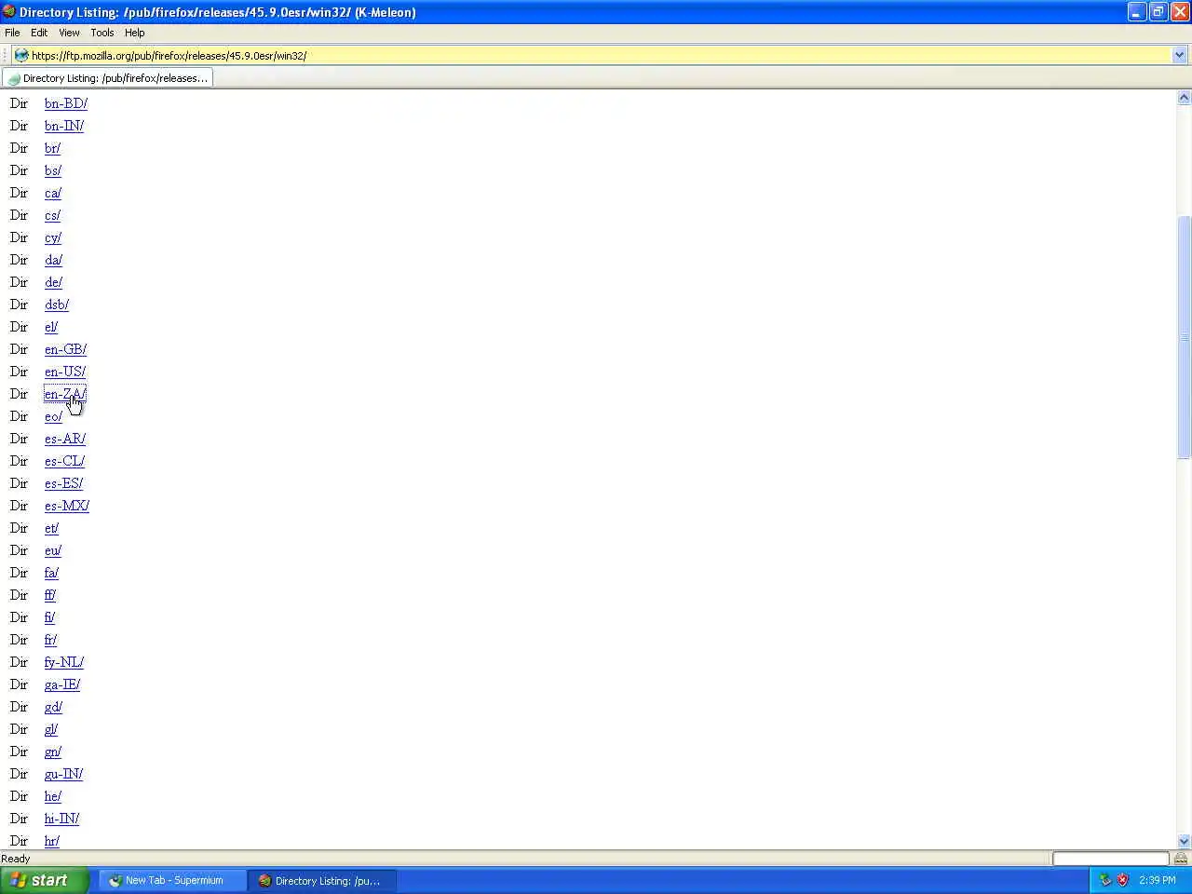The height and width of the screenshot is (894, 1192).
Task: Open the en-ZA/ directory link
Action: 65,394
